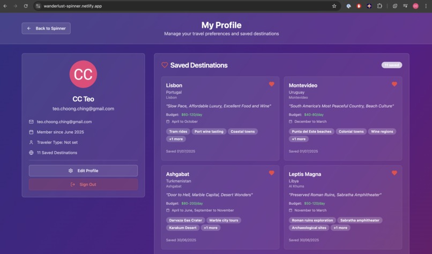The height and width of the screenshot is (254, 432).
Task: Click the CC Teo name heading
Action: 83,99
